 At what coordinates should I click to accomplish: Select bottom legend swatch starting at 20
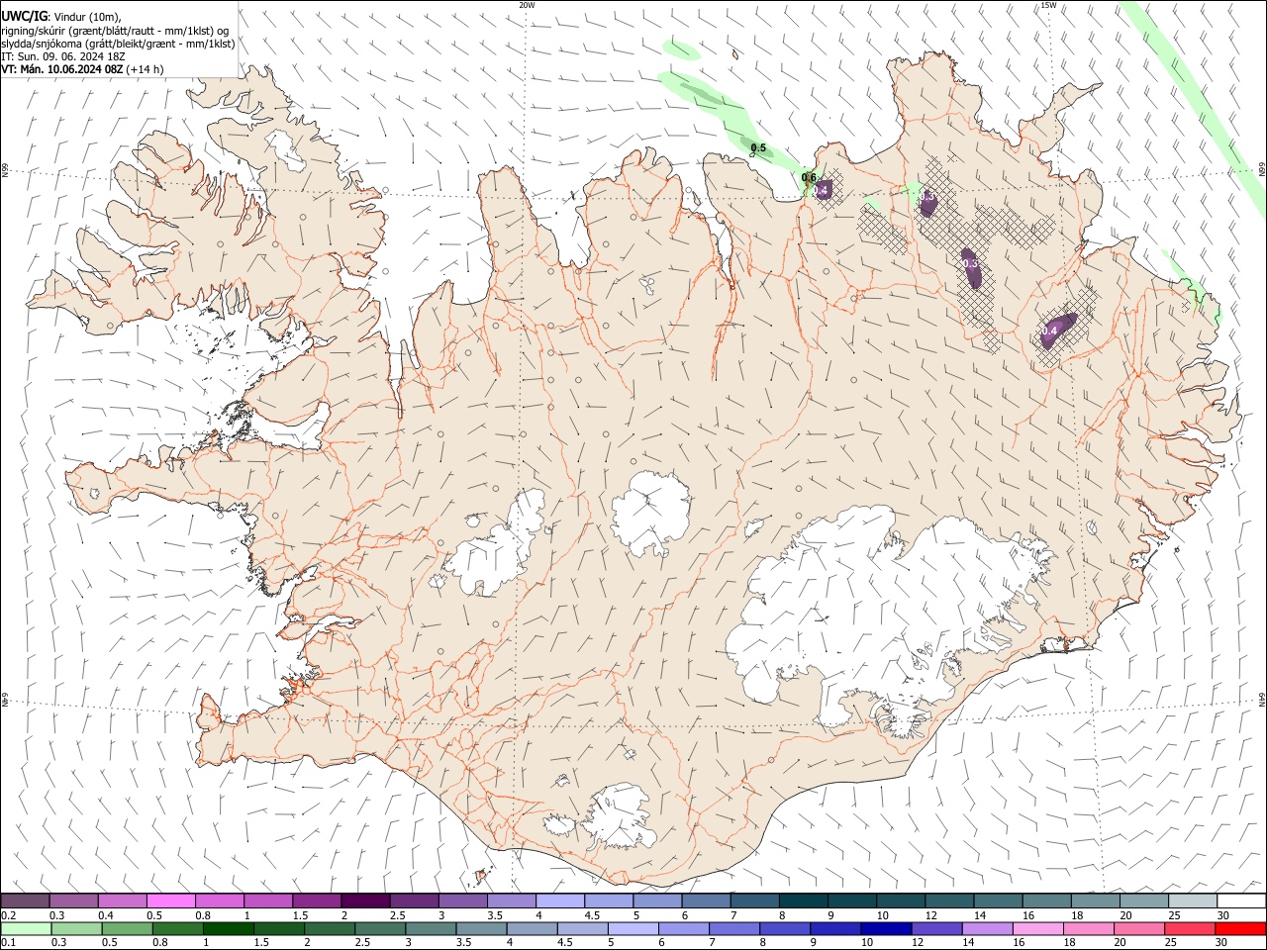(1138, 928)
